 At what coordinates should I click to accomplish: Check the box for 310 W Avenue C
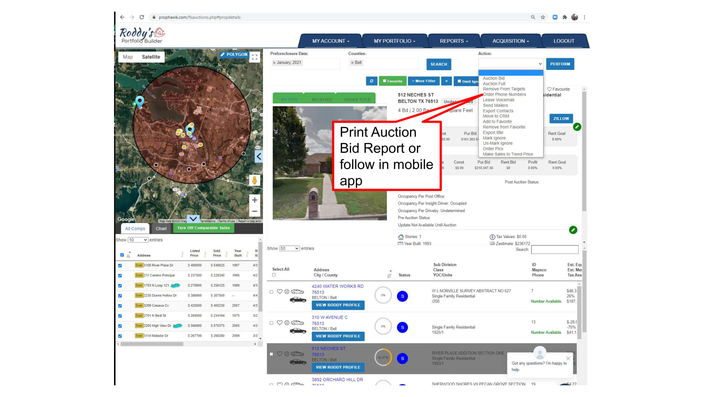(x=271, y=323)
